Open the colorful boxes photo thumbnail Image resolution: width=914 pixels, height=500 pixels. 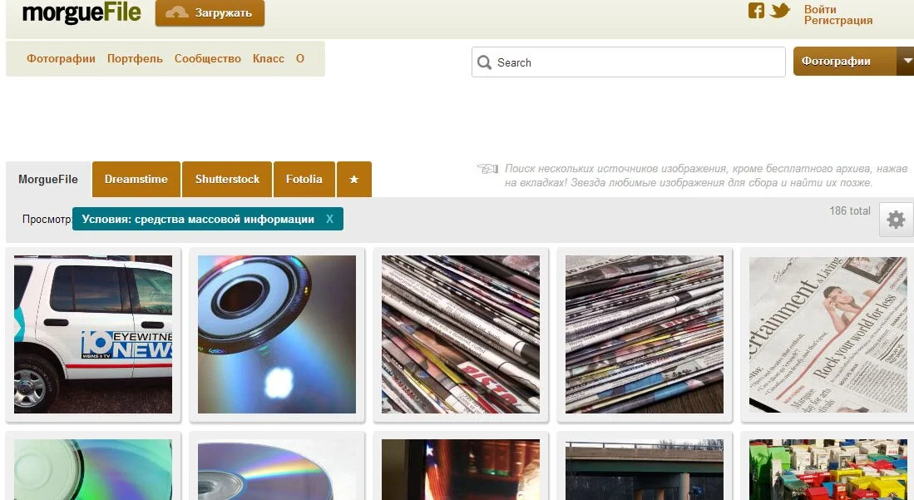[828, 470]
